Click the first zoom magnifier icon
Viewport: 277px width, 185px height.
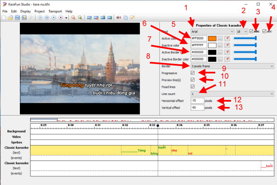click(73, 18)
